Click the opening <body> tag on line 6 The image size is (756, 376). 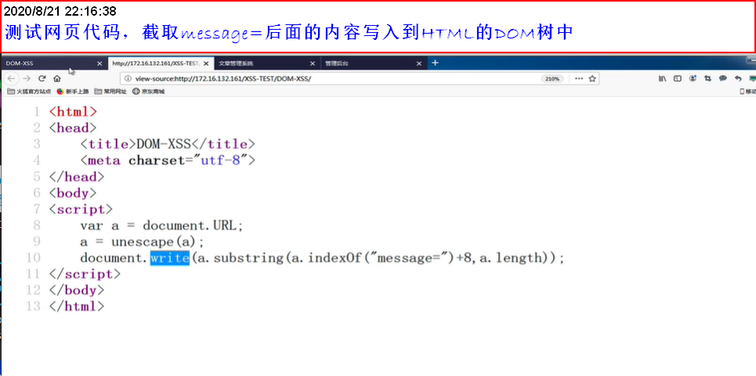point(73,193)
